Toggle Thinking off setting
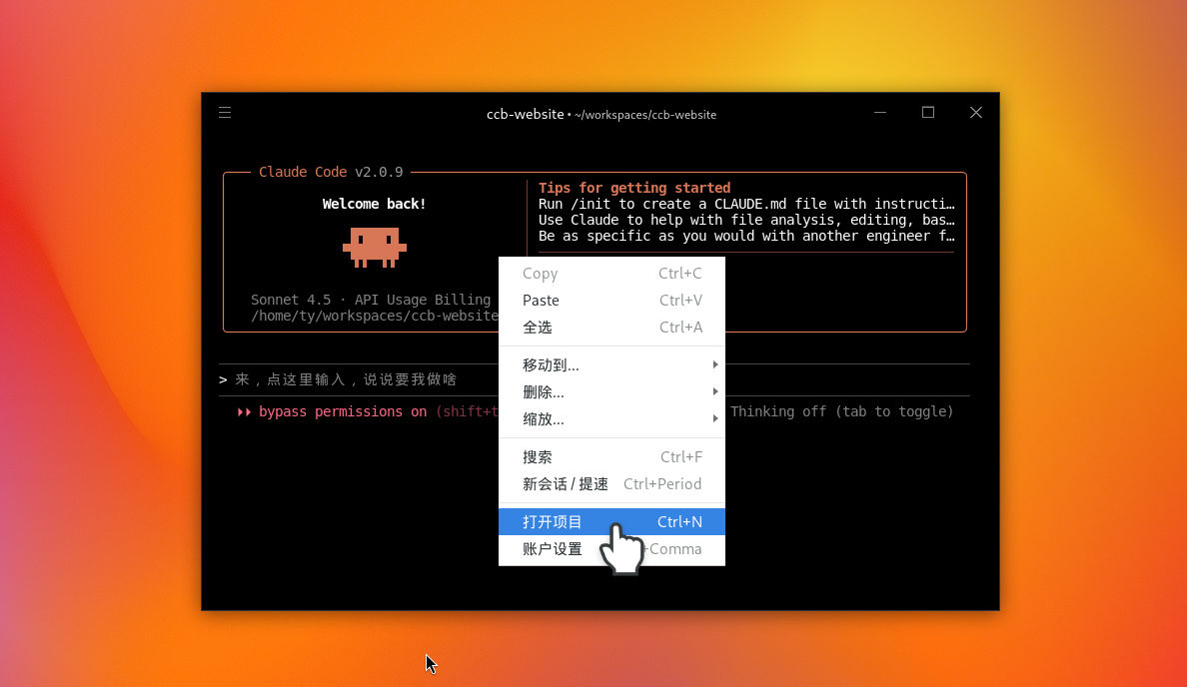1187x687 pixels. click(842, 411)
